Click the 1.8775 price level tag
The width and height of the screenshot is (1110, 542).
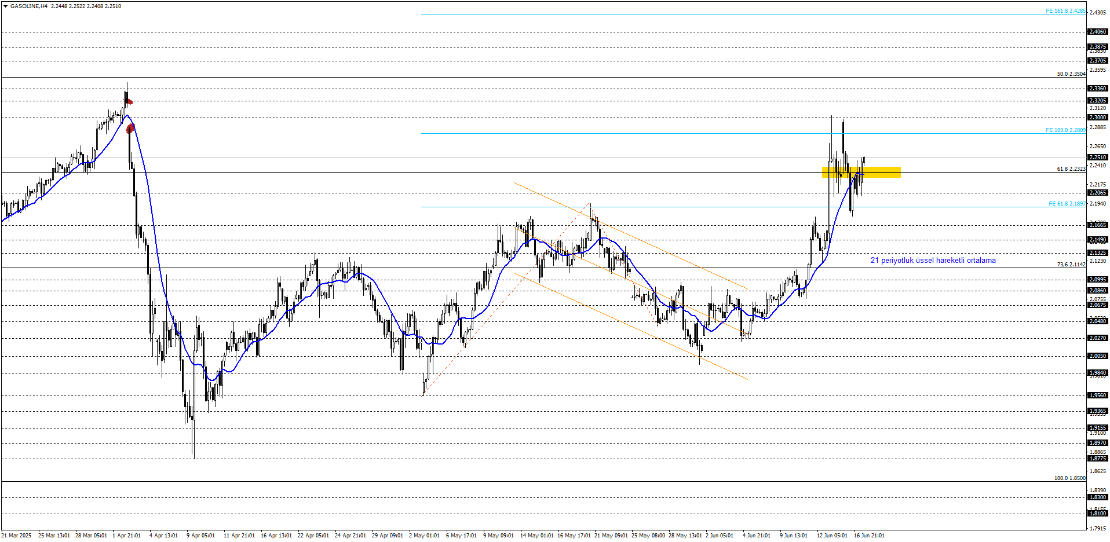pyautogui.click(x=1098, y=459)
